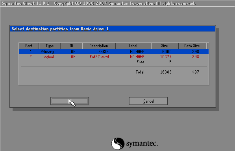Screen dimensions: 235x151
Task: Click the Label column header
Action: click(x=133, y=46)
